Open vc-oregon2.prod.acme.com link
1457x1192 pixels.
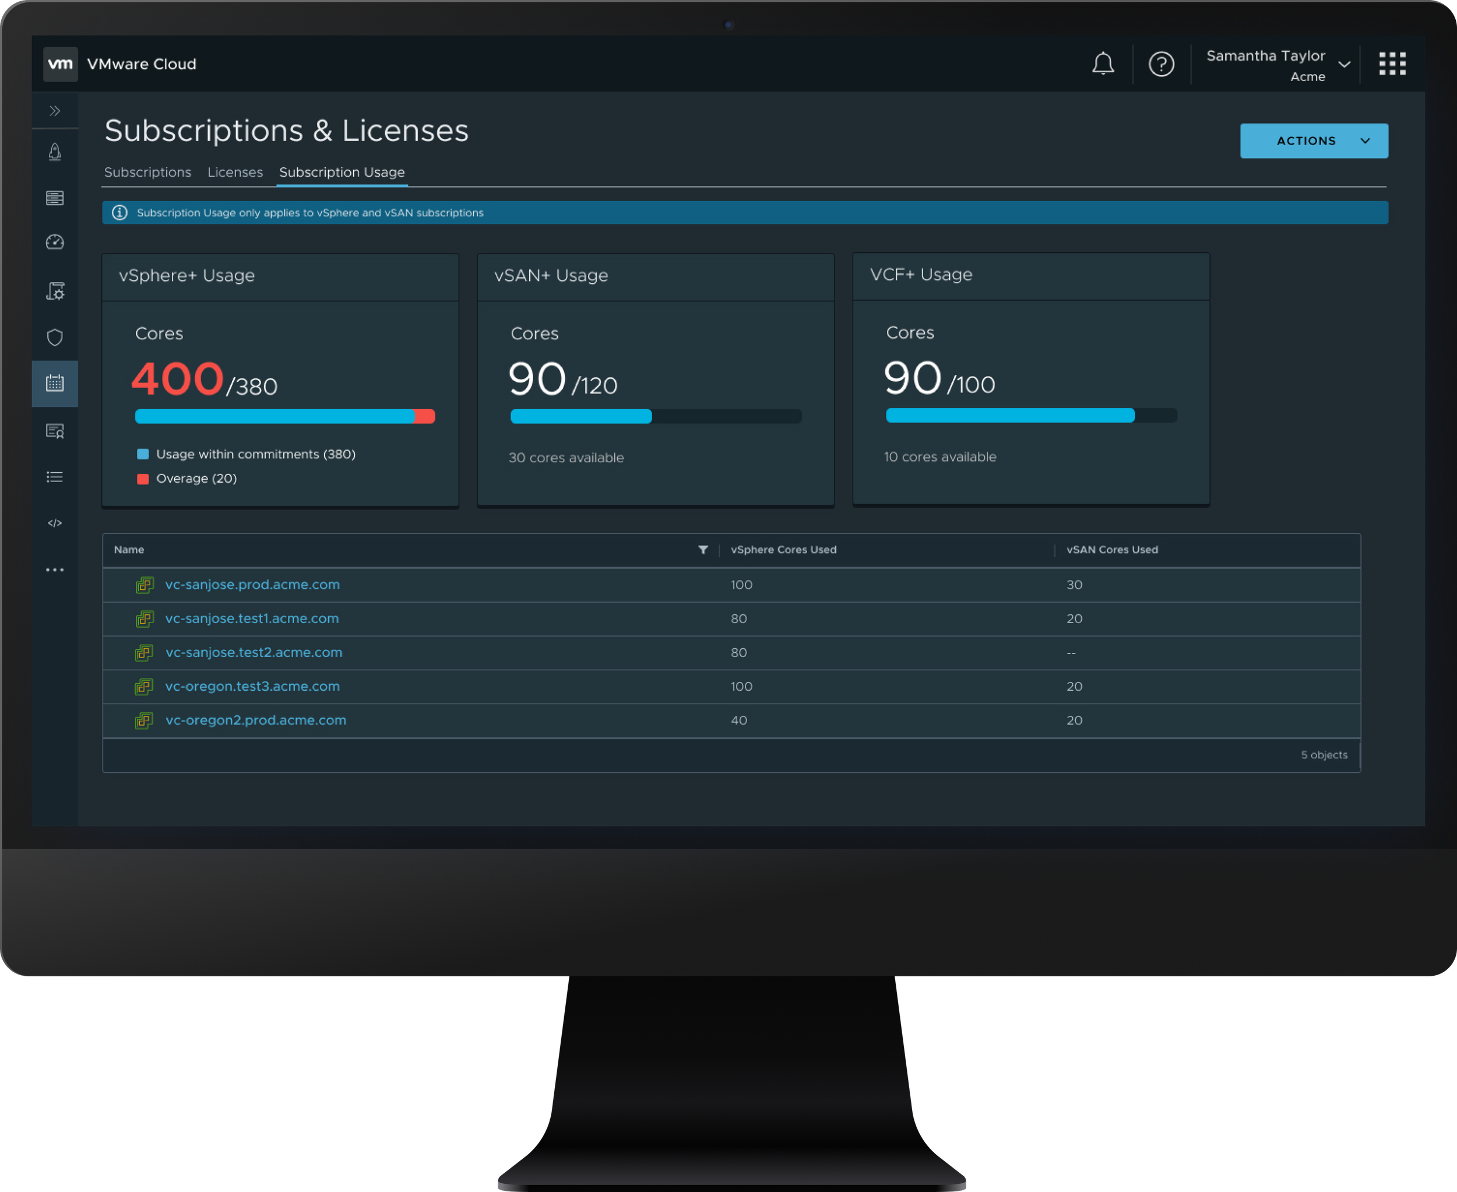pos(255,720)
